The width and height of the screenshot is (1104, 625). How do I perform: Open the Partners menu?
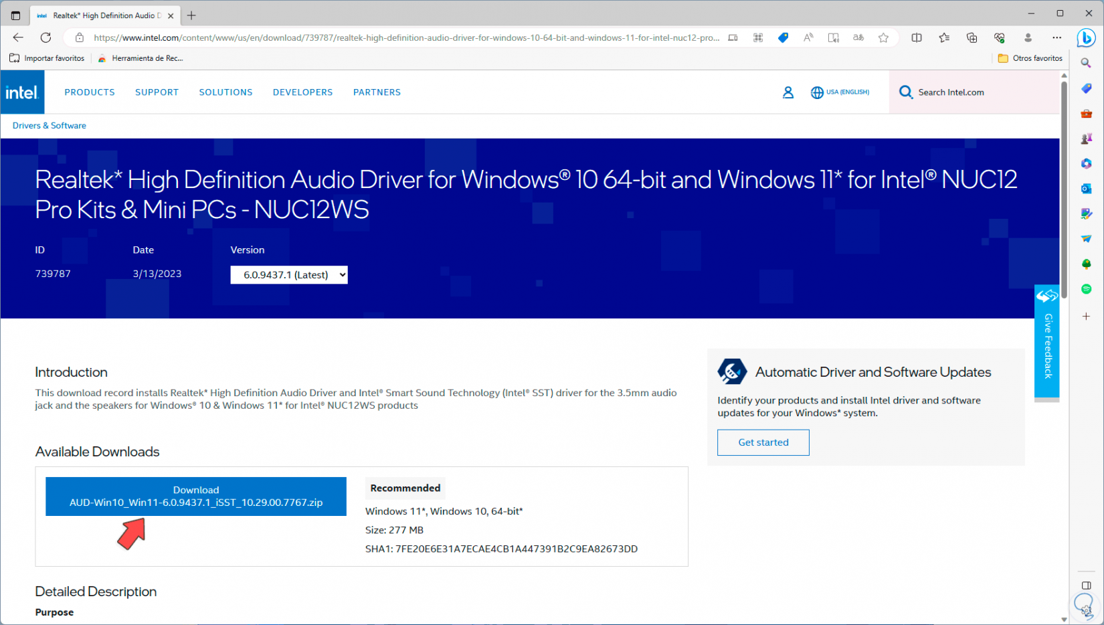377,92
